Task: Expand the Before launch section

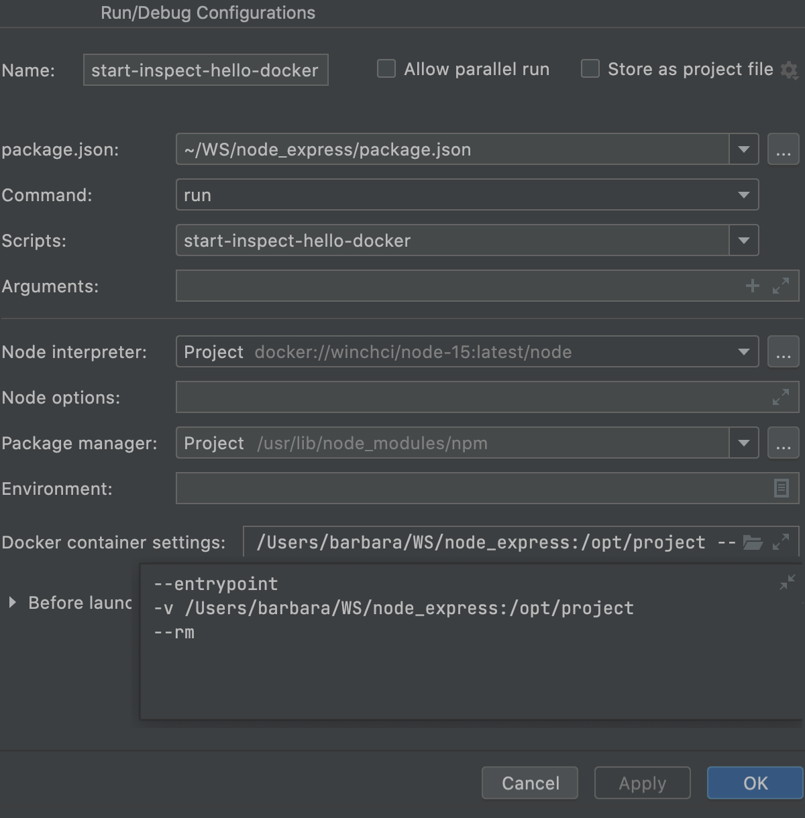Action: (11, 602)
